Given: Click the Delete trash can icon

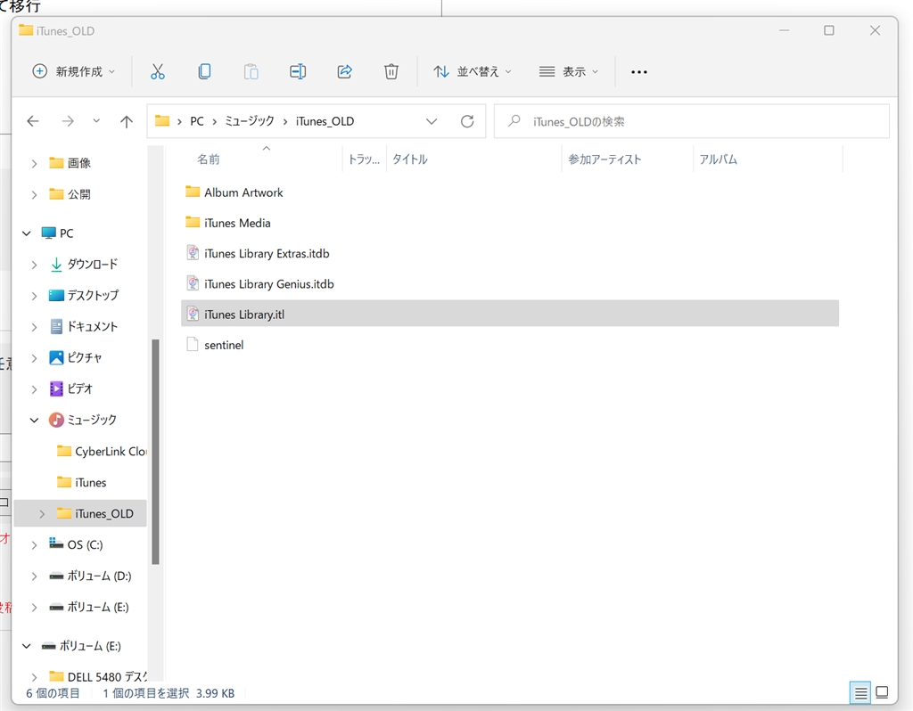Looking at the screenshot, I should [x=391, y=71].
